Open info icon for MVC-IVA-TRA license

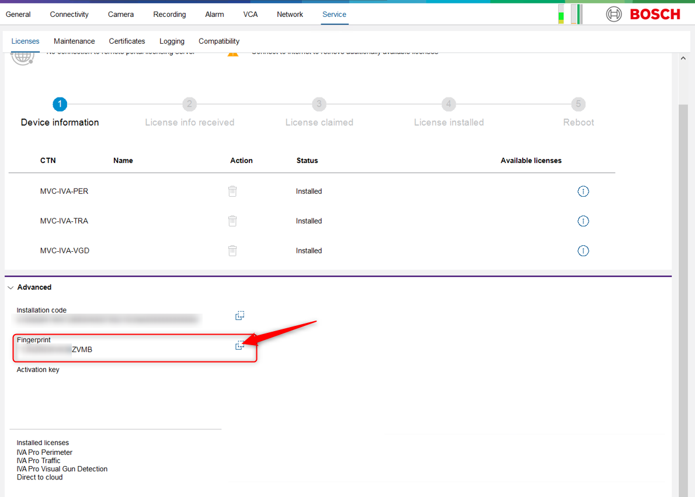[583, 221]
